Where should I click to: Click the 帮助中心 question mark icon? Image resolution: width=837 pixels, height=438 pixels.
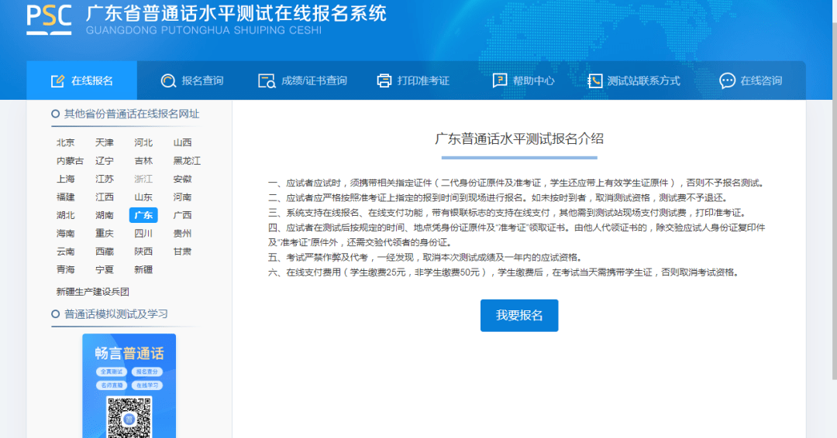tap(500, 80)
